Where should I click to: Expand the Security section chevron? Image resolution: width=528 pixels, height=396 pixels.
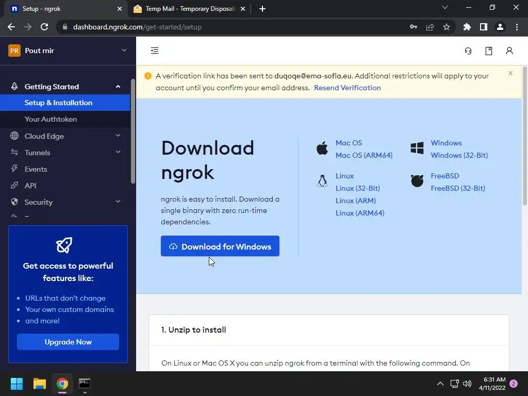pos(118,202)
